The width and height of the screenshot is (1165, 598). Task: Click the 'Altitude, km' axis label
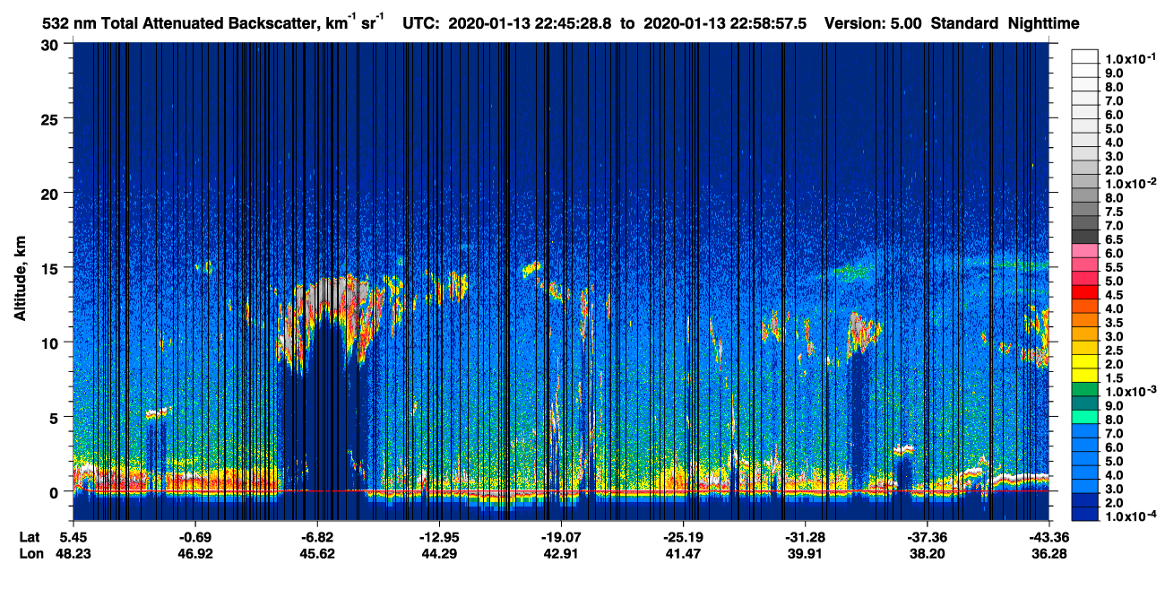click(x=20, y=281)
